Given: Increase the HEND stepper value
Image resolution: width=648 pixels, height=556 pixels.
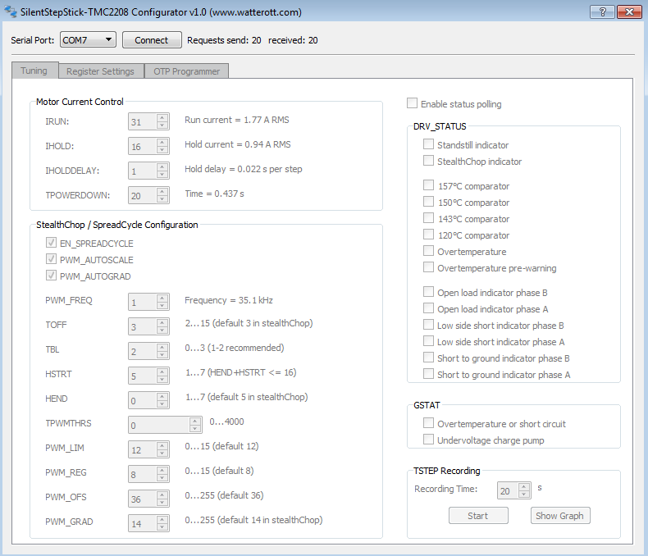Looking at the screenshot, I should [x=163, y=397].
